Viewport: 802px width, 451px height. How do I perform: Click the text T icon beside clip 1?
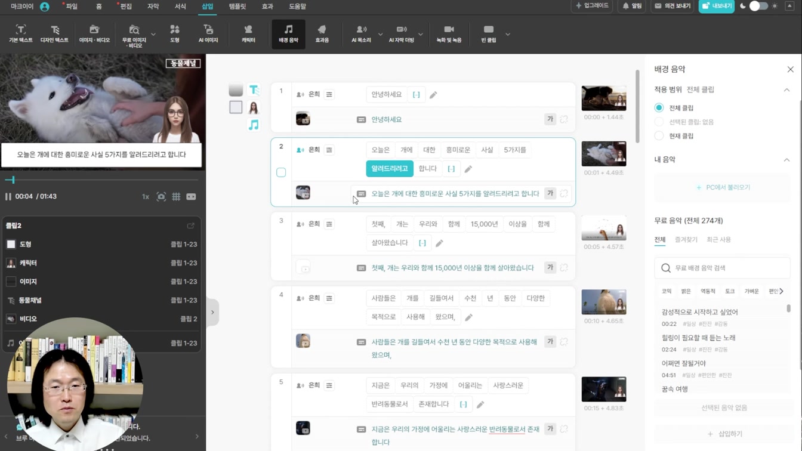click(254, 89)
